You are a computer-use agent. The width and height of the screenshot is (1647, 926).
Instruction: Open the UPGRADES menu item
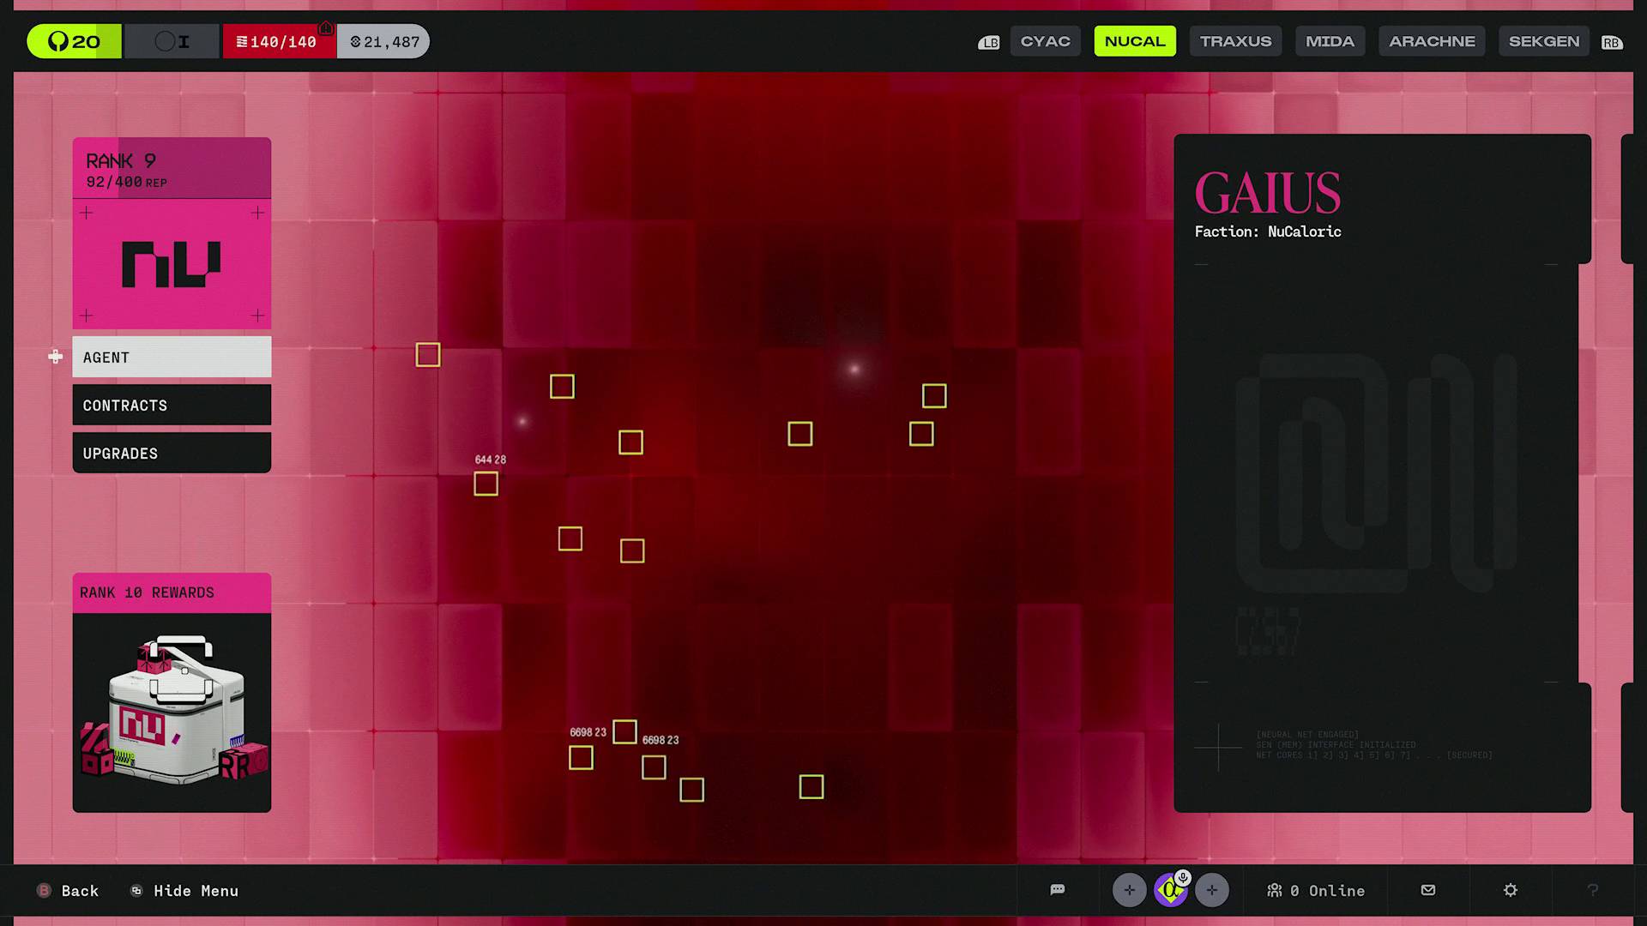172,453
